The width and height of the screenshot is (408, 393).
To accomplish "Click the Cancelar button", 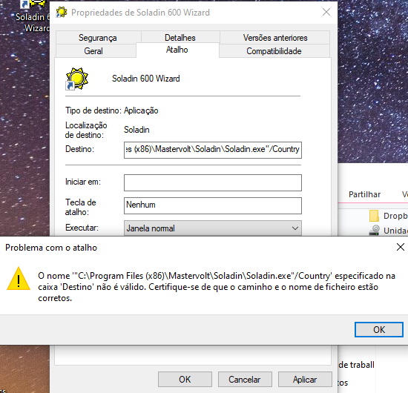I will point(245,379).
